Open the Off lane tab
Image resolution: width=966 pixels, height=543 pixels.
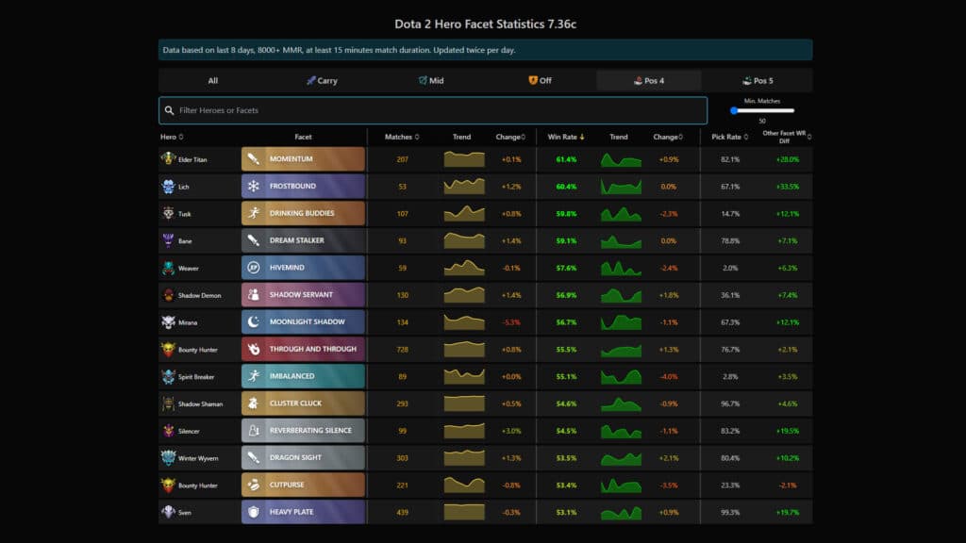tap(540, 81)
